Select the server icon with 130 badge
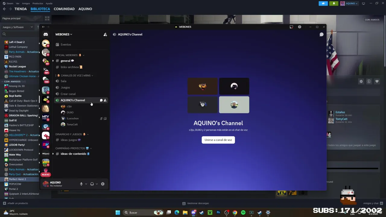 pyautogui.click(x=46, y=80)
